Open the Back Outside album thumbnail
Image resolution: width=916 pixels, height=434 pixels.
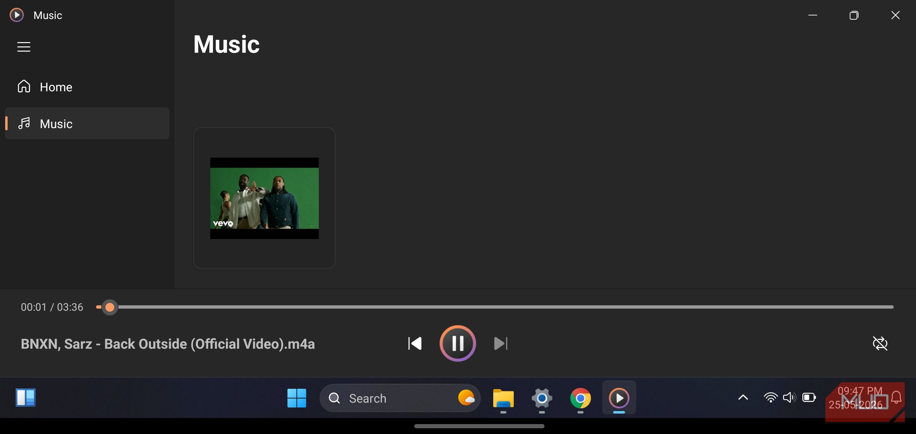(264, 198)
